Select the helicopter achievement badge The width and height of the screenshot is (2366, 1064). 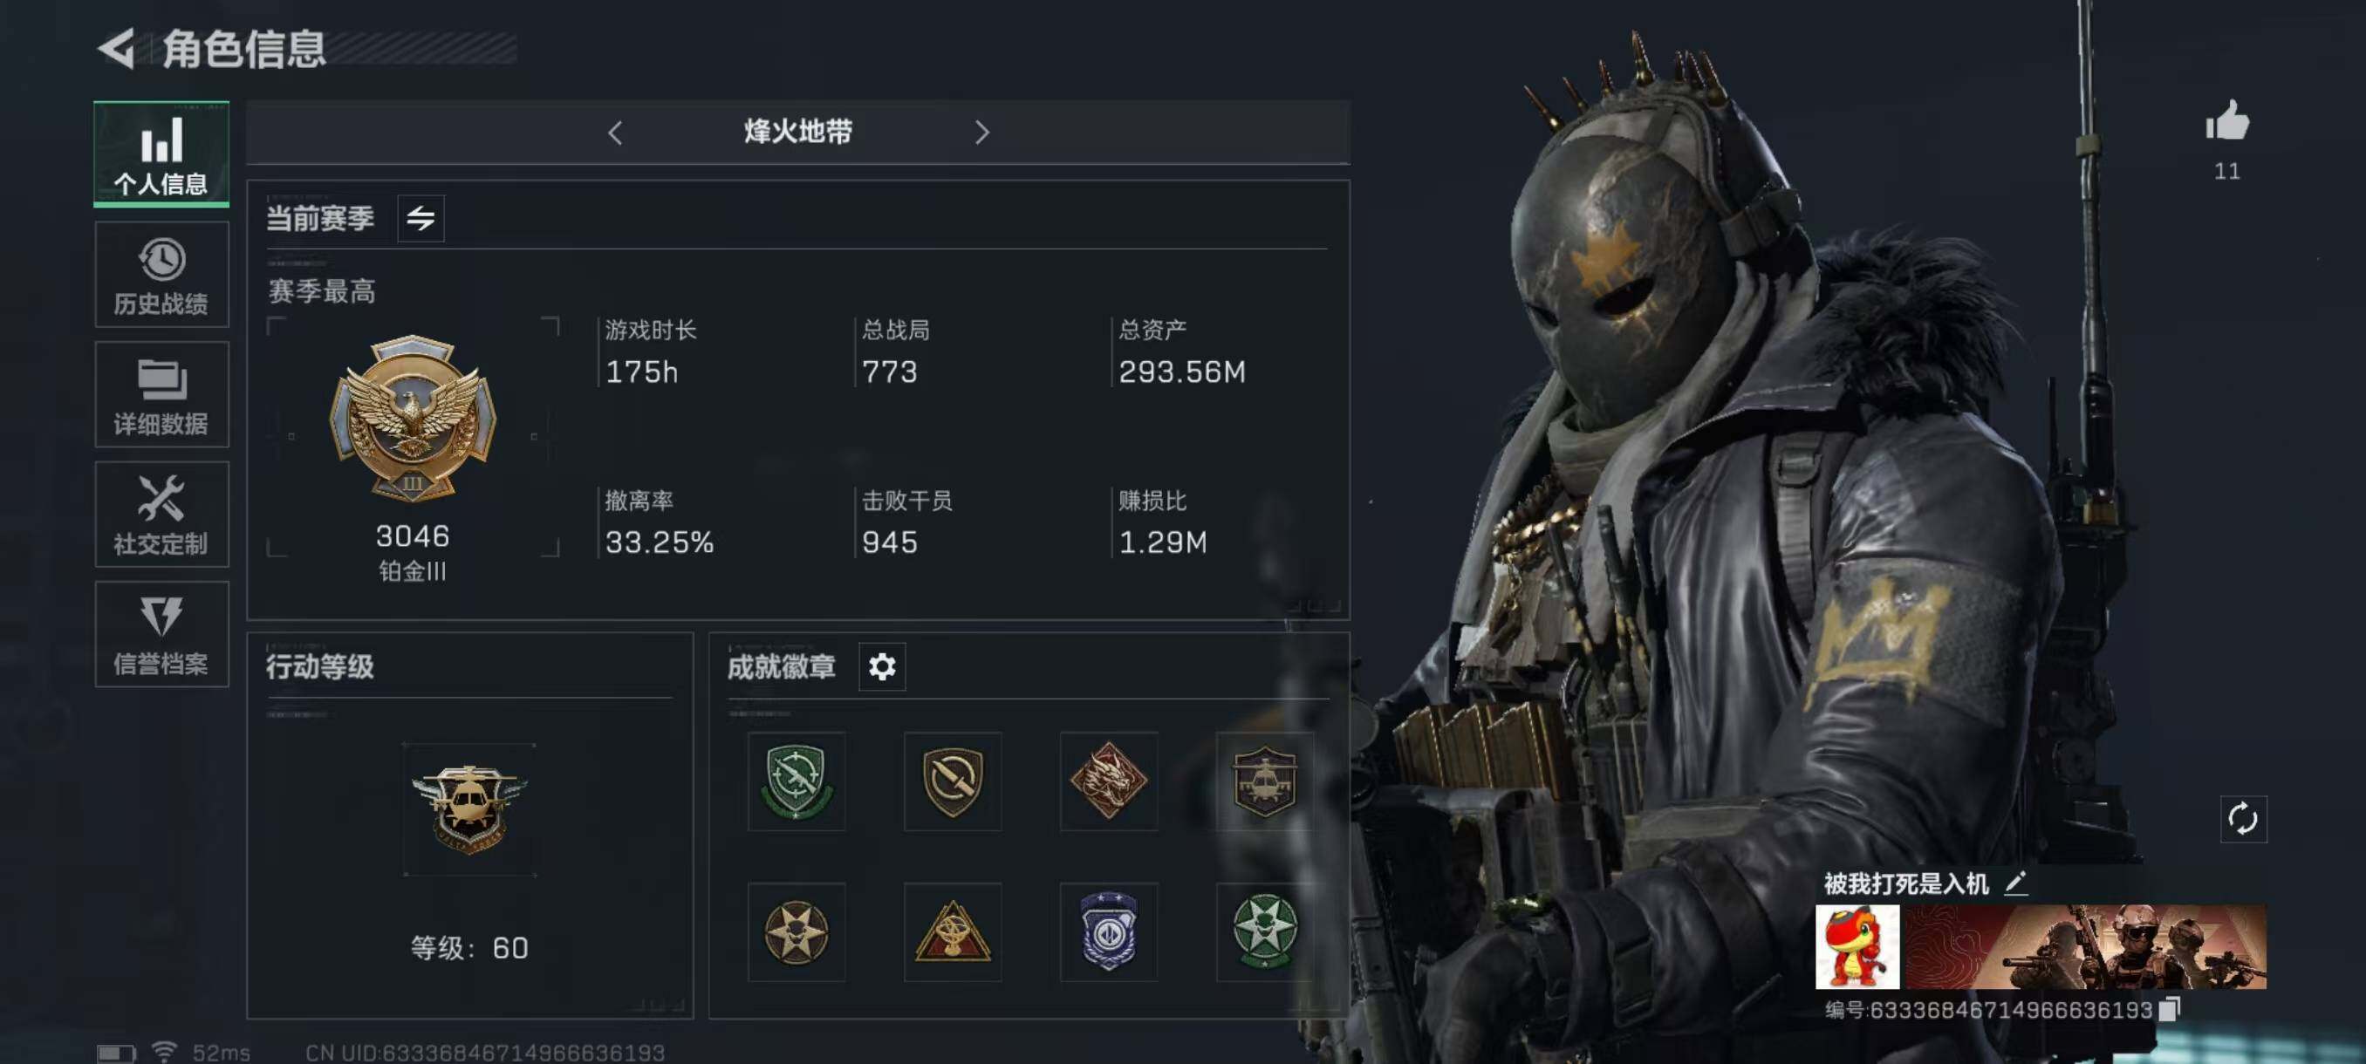pyautogui.click(x=1264, y=781)
